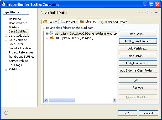The image size is (162, 120).
Task: Click the JRE System Library books icon
Action: pyautogui.click(x=52, y=38)
